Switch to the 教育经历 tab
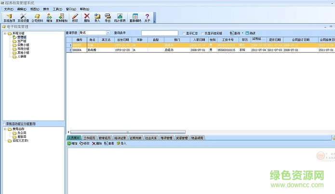Image resolution: width=335 pixels, height=194 pixels. point(105,138)
